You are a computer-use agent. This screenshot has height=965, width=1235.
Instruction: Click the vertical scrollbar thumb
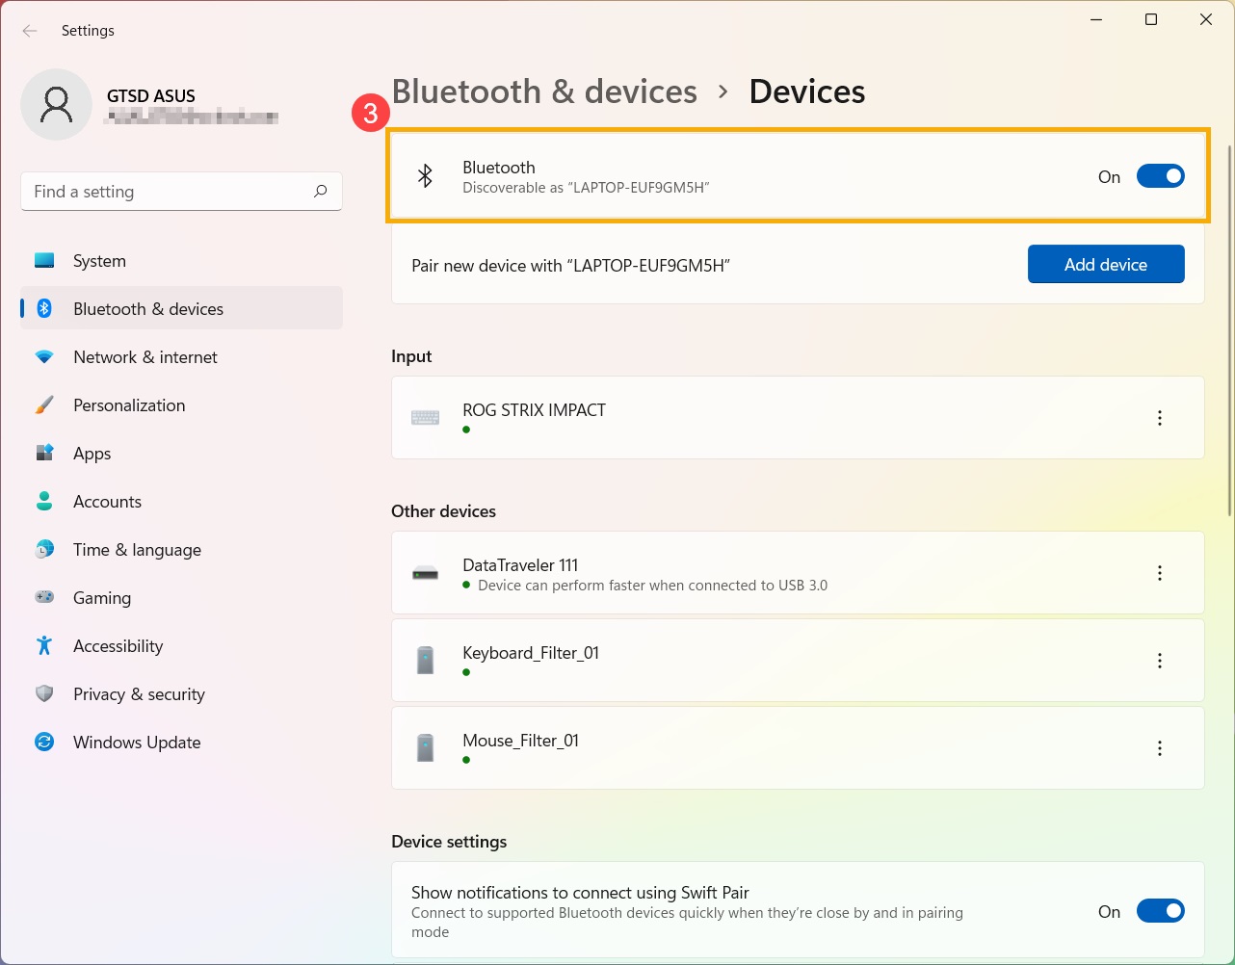click(x=1229, y=330)
